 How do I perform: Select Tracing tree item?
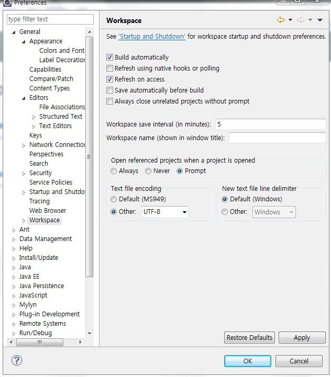pyautogui.click(x=39, y=201)
